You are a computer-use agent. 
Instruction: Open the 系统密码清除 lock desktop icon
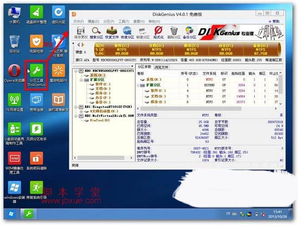(36, 161)
